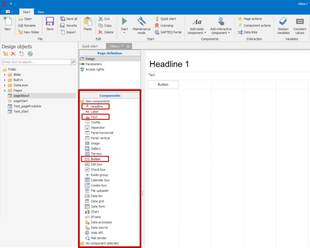
Task: Click new folder icon in Design objects panel
Action: (6, 54)
